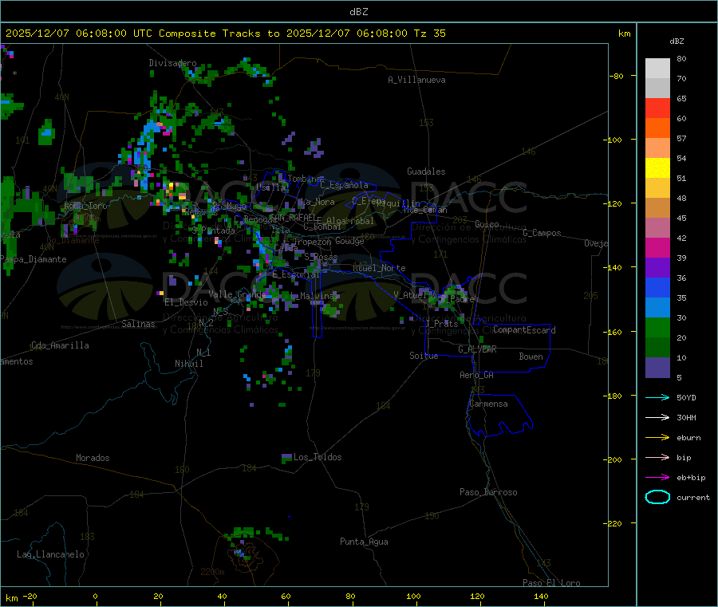Pick the red swatch between 65 and 60

tap(657, 108)
